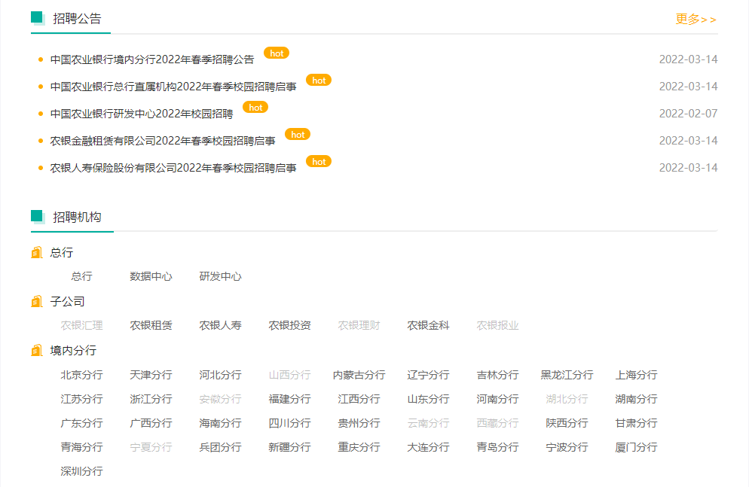Open 大连分行 link
This screenshot has height=487, width=749.
[x=428, y=448]
